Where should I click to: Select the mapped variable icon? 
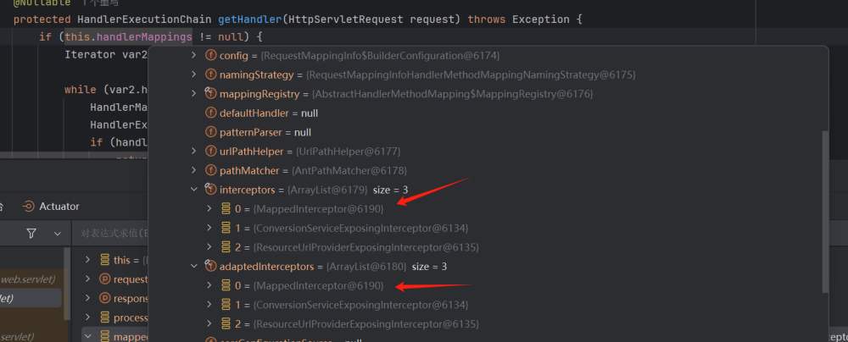point(104,337)
